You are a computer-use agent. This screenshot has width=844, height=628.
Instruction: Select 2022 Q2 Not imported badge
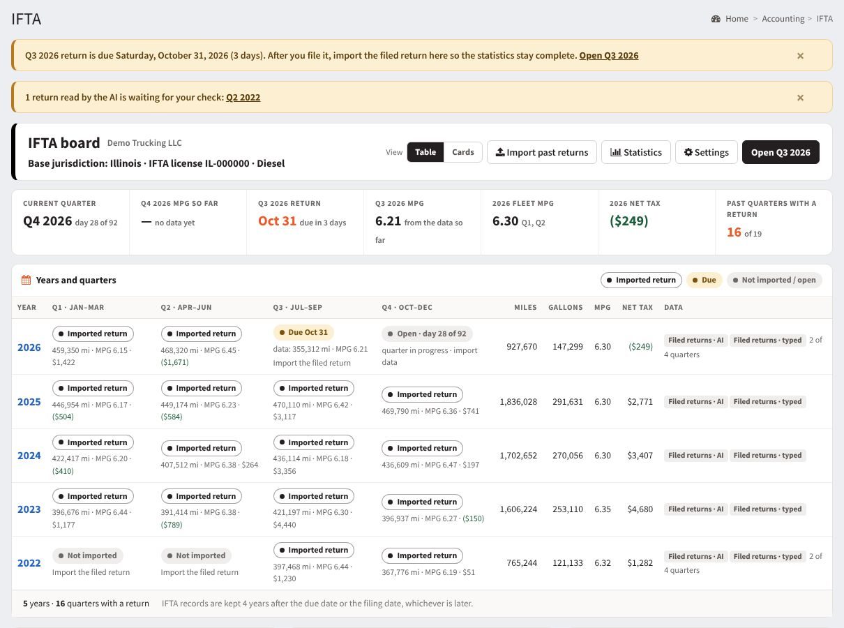tap(196, 555)
